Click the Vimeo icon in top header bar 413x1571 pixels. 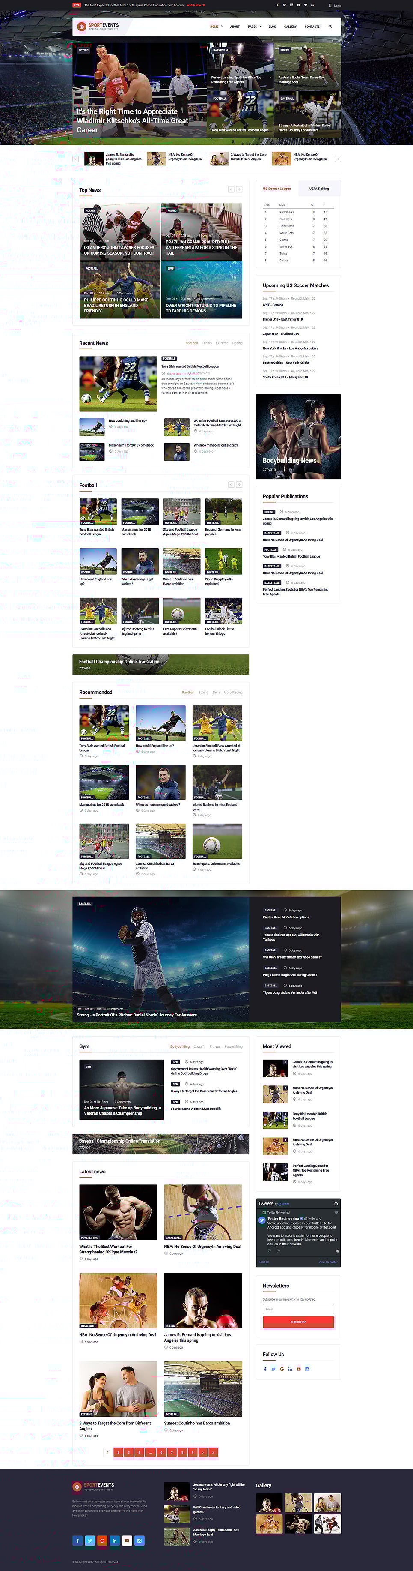(x=305, y=5)
